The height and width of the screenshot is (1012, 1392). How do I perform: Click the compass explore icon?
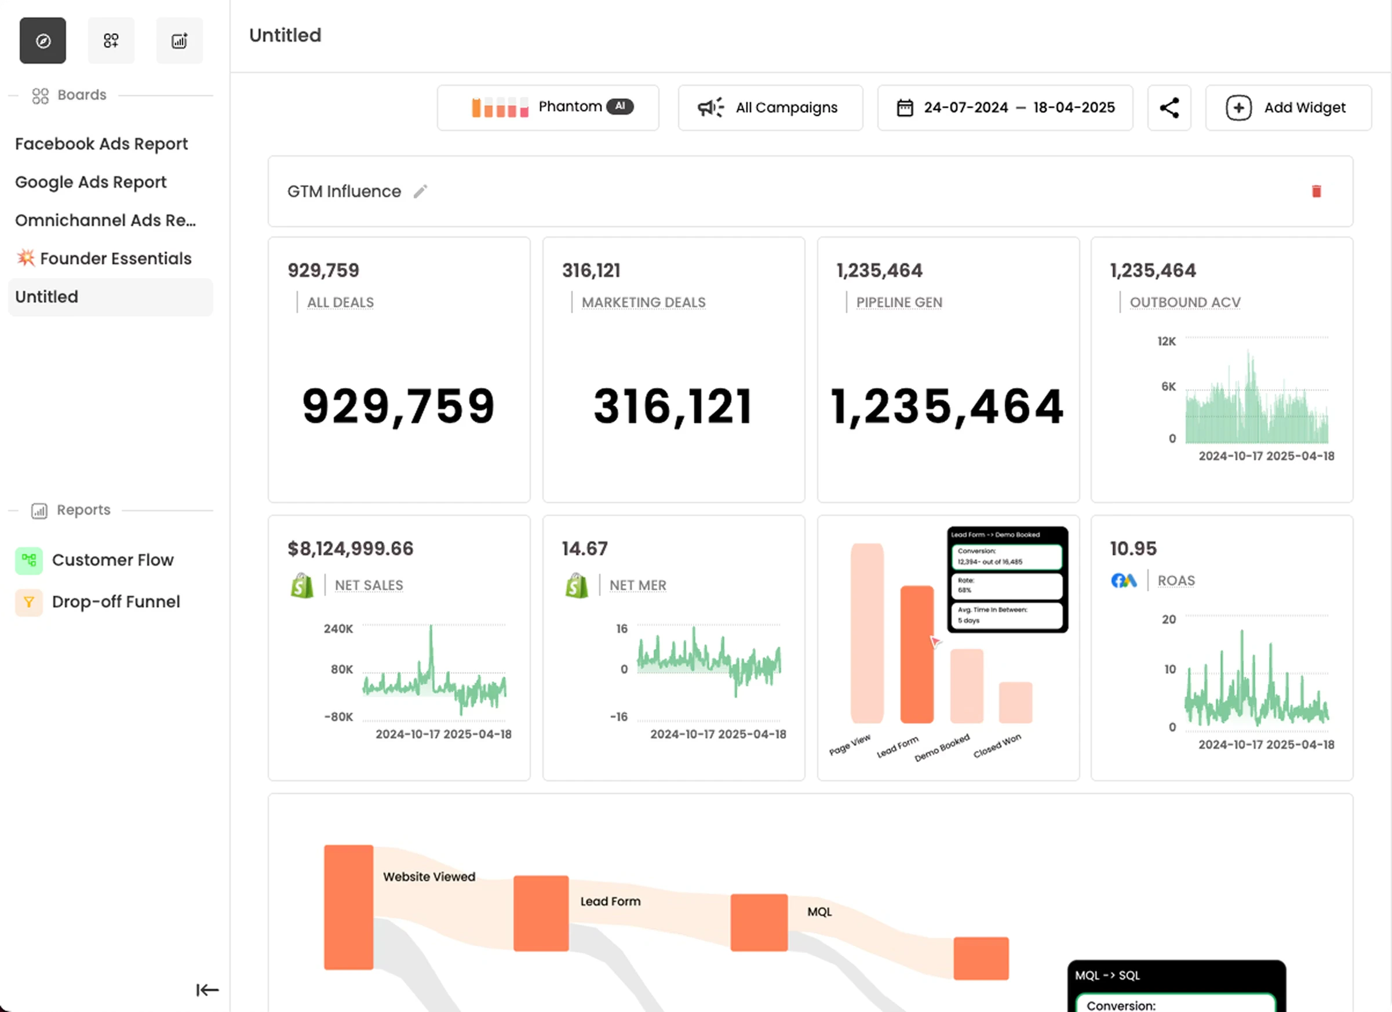coord(42,41)
